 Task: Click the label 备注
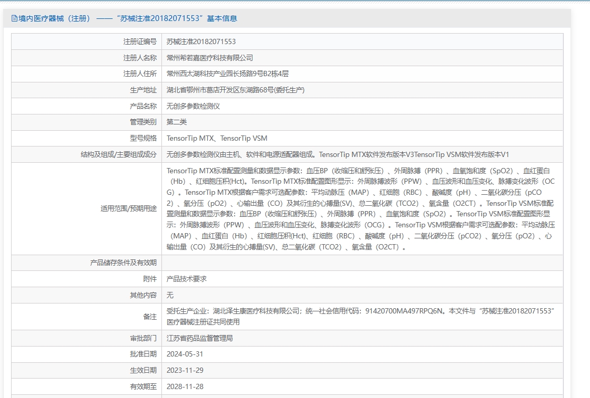150,317
